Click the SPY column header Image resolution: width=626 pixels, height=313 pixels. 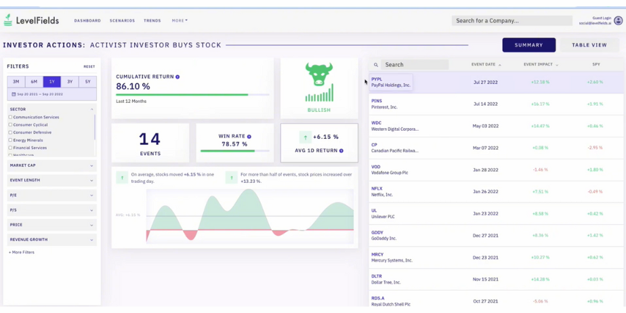tap(596, 64)
